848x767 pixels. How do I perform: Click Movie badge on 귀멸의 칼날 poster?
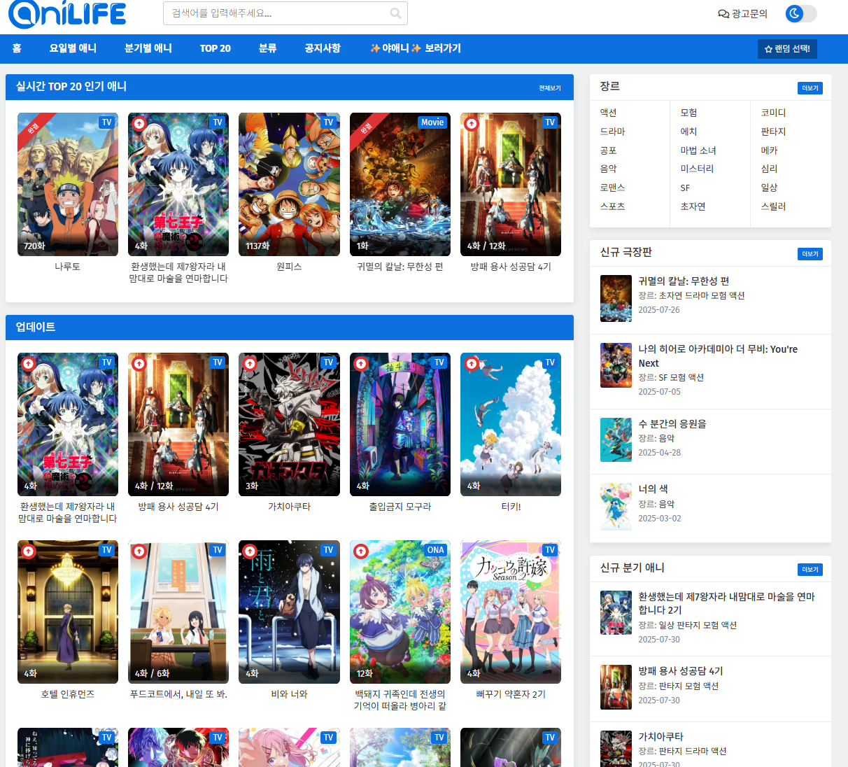[432, 122]
